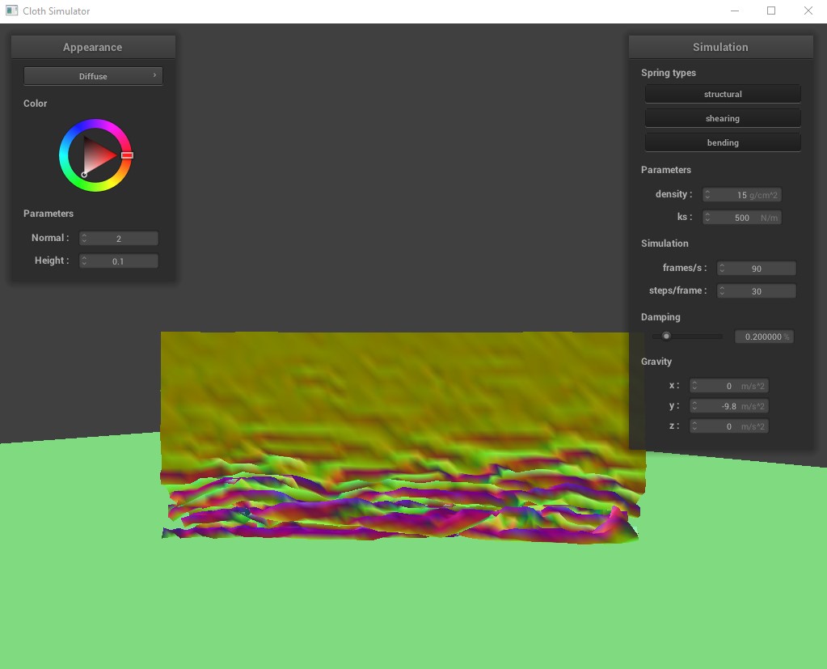This screenshot has height=669, width=827.
Task: Click the steps/frame stepper arrows
Action: pyautogui.click(x=722, y=291)
